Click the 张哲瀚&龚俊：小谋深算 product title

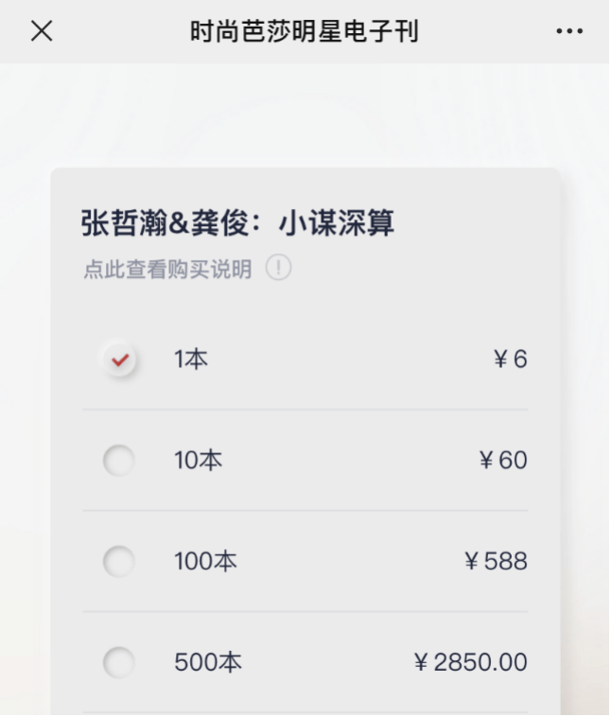(237, 224)
